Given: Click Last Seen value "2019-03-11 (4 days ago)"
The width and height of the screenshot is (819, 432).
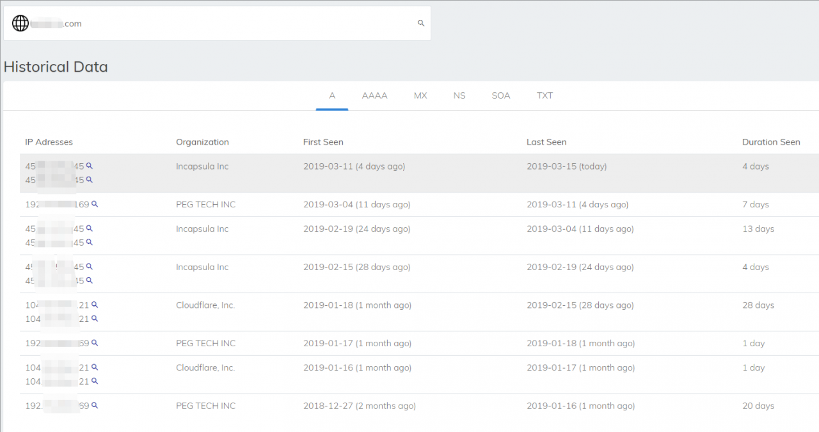Looking at the screenshot, I should [578, 205].
